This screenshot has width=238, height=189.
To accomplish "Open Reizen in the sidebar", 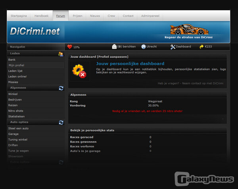I will pyautogui.click(x=13, y=105).
